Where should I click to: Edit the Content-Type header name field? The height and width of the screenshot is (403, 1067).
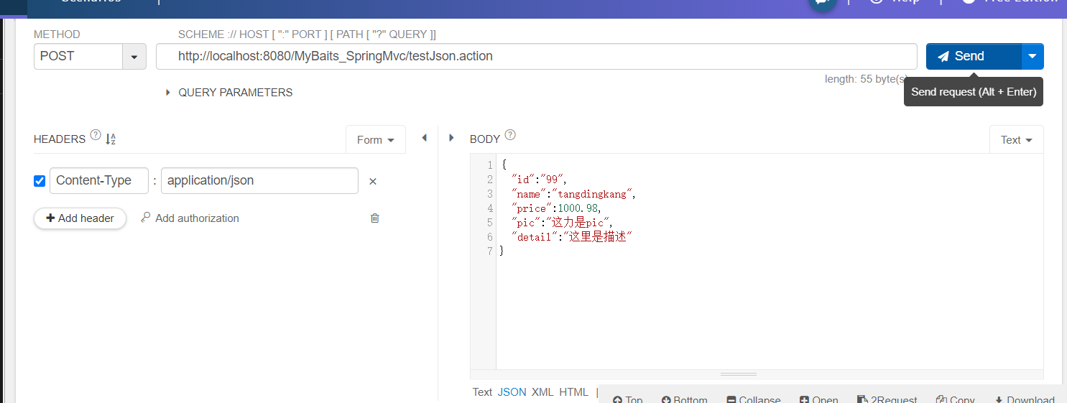[98, 180]
